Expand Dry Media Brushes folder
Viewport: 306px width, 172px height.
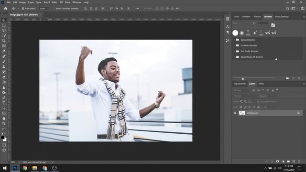point(234,45)
